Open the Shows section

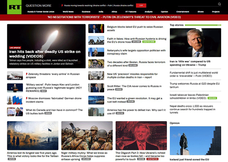tap(201, 12)
